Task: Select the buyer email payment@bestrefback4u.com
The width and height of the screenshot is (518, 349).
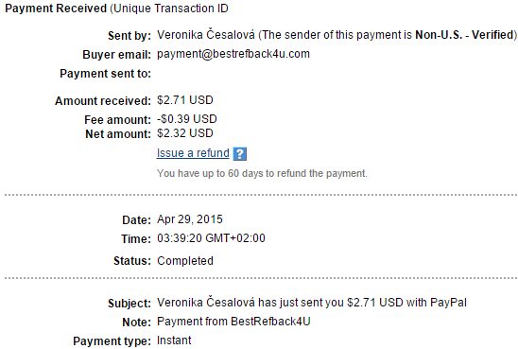Action: tap(233, 54)
